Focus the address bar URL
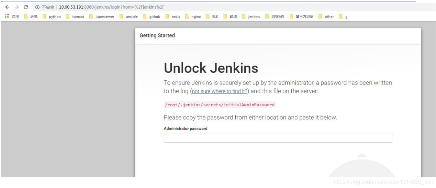The width and height of the screenshot is (436, 188). (x=112, y=7)
